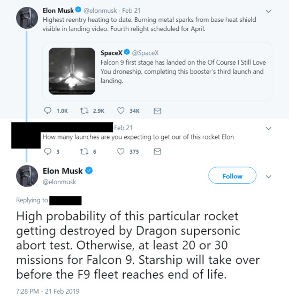Click Elon Musk avatar on top tweet

[27, 18]
